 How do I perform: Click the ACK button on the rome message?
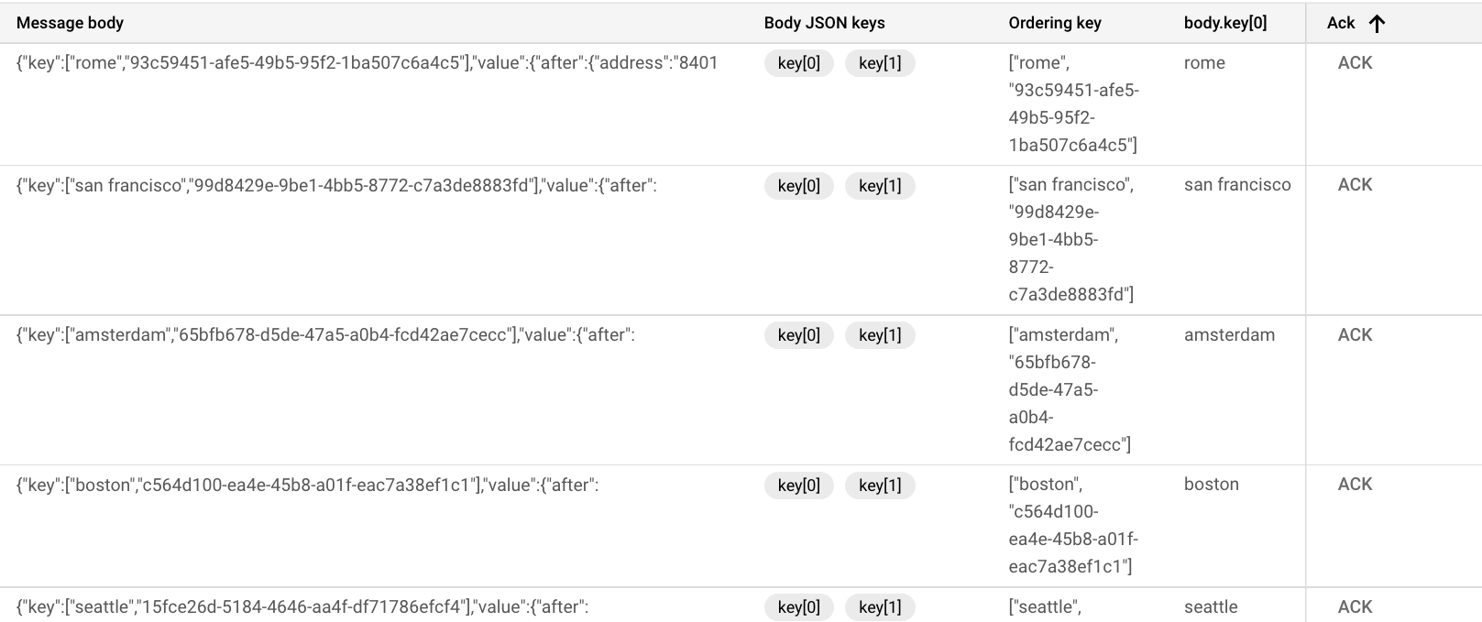pyautogui.click(x=1355, y=62)
